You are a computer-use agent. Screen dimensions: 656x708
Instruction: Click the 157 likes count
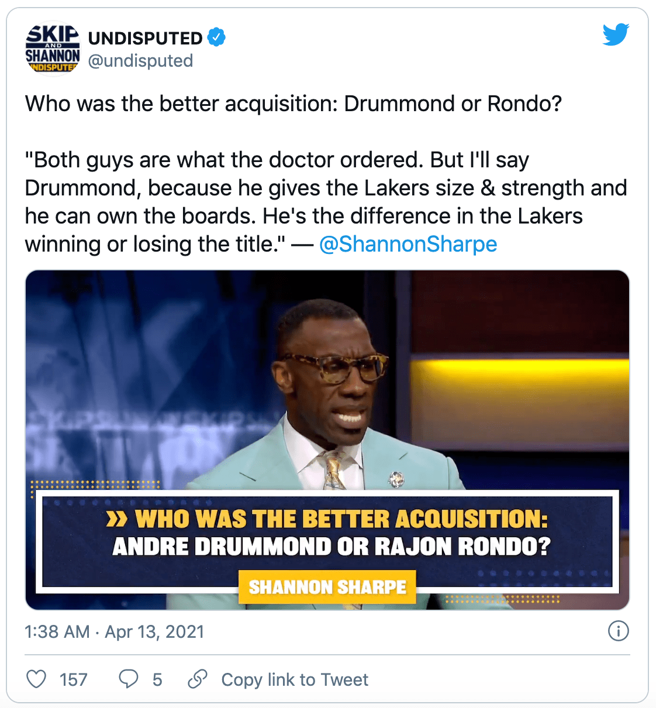(73, 679)
